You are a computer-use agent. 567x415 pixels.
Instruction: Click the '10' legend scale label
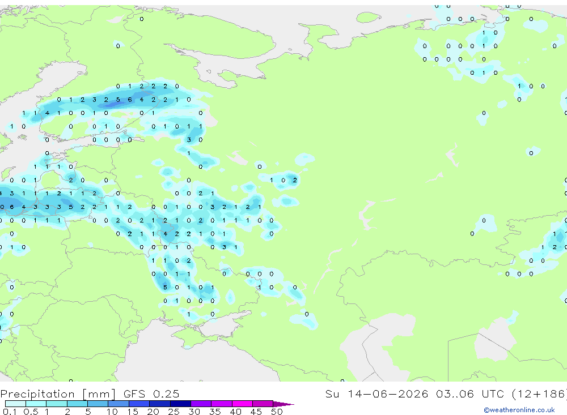tap(112, 412)
